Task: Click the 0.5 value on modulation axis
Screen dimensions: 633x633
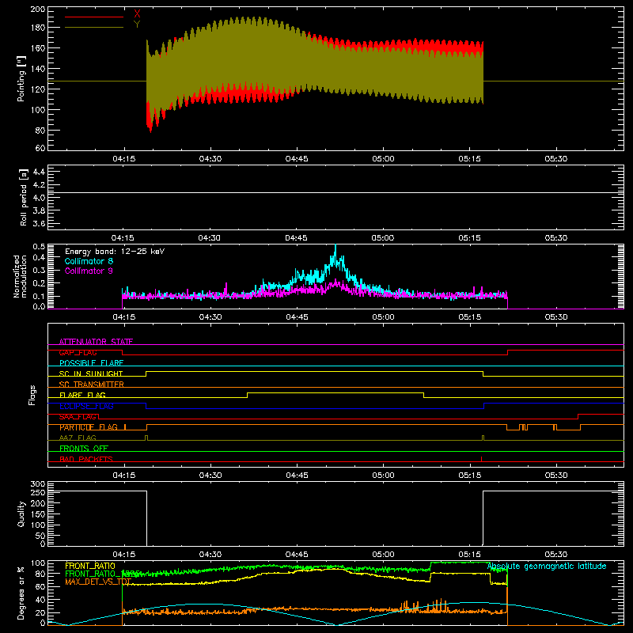Action: (39, 246)
